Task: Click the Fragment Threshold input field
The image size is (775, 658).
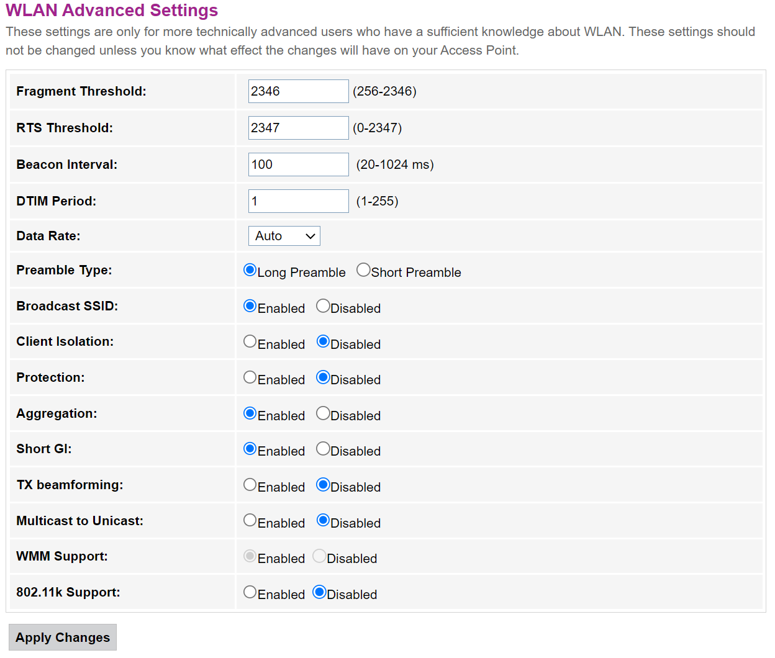Action: tap(298, 91)
